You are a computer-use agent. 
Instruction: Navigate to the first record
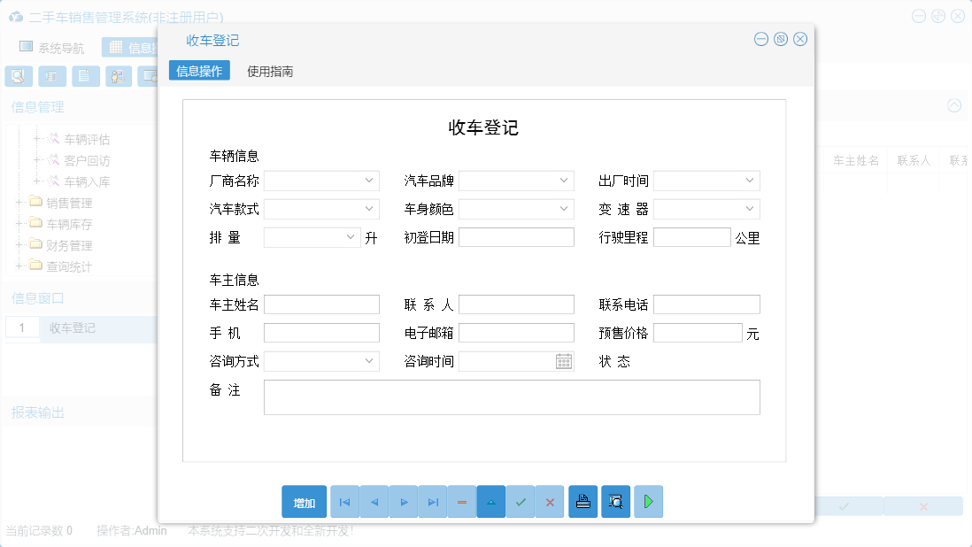[x=344, y=502]
